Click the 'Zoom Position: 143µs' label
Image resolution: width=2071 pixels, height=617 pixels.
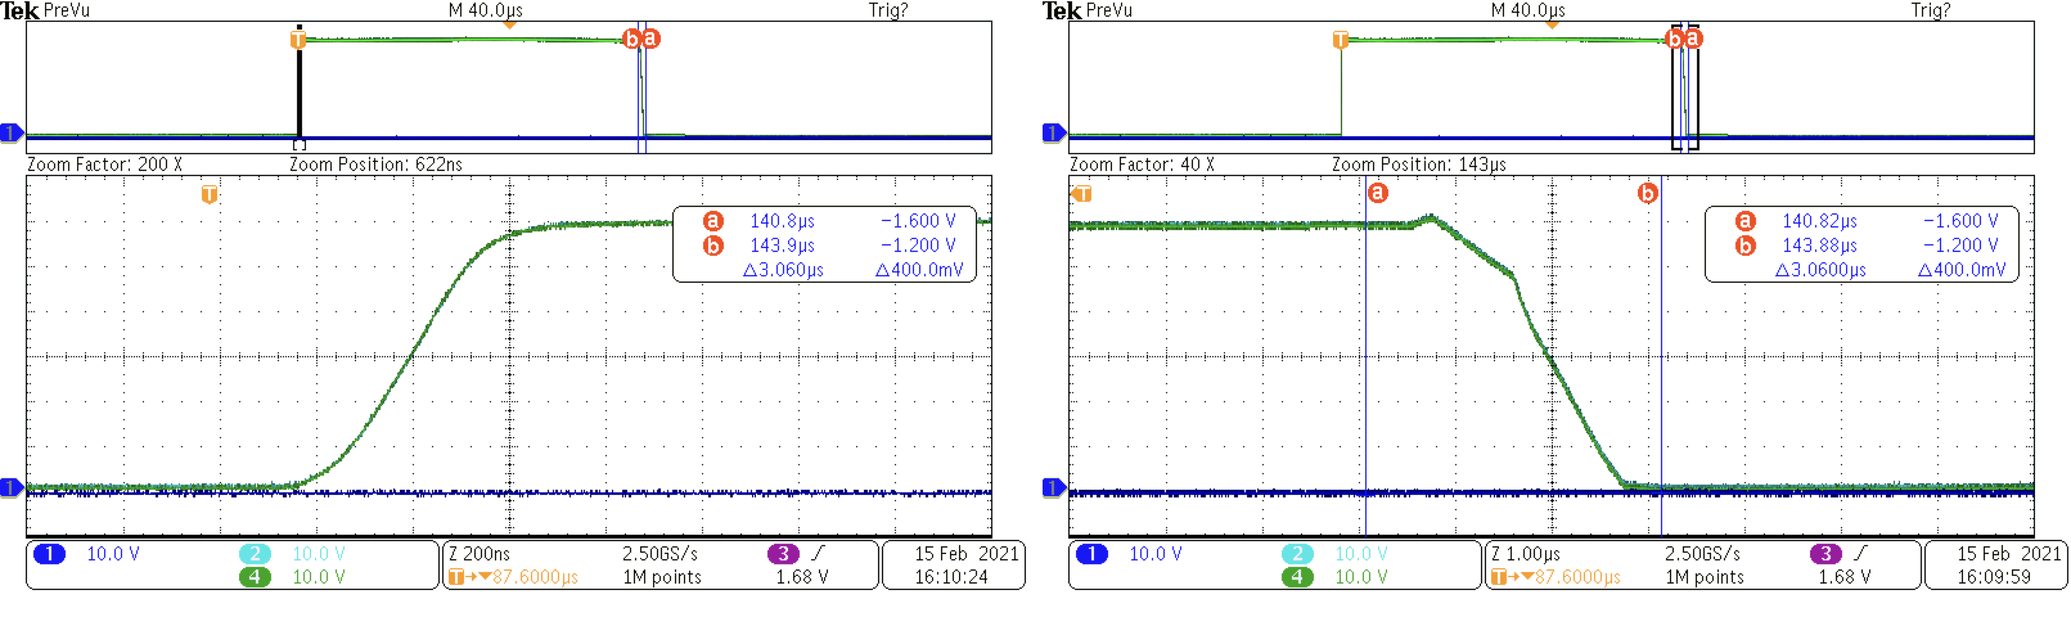[x=1419, y=165]
